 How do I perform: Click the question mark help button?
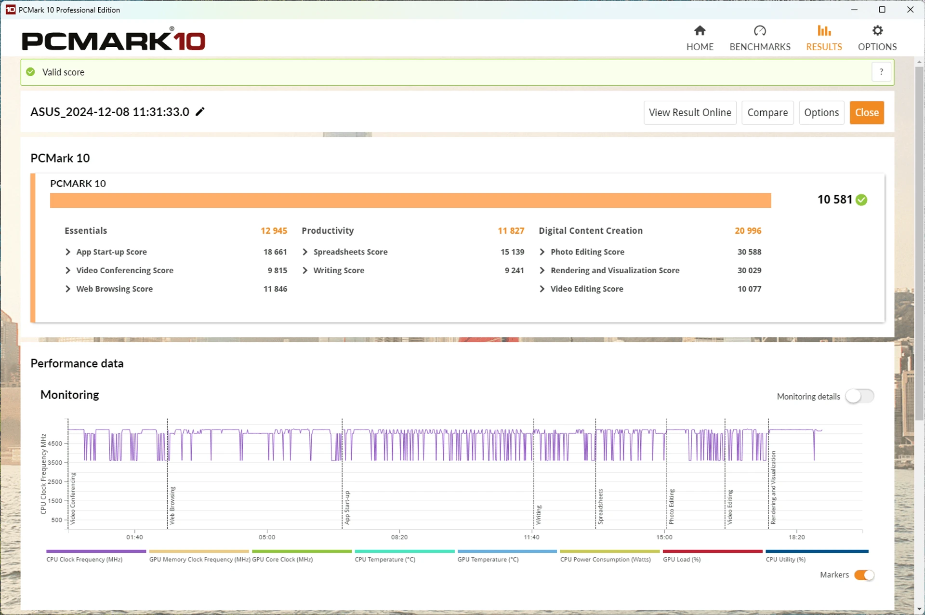click(881, 72)
